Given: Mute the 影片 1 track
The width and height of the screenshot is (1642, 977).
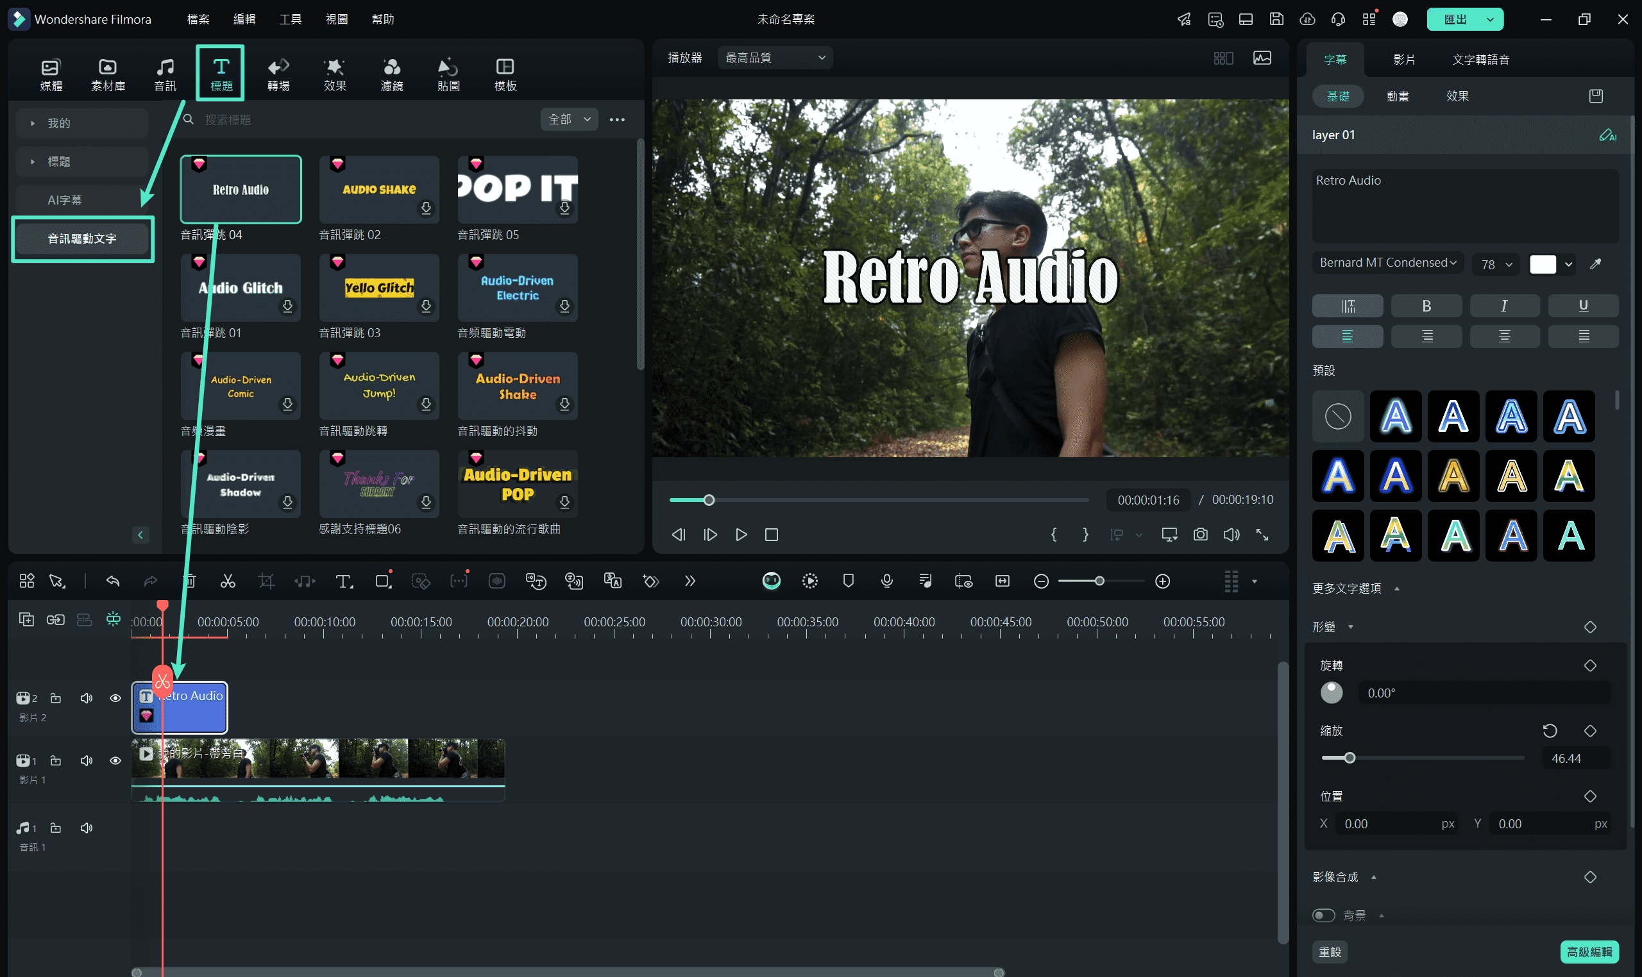Looking at the screenshot, I should (87, 760).
